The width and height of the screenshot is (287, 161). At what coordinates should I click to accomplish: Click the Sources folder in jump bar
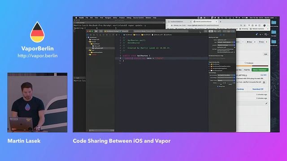point(137,35)
